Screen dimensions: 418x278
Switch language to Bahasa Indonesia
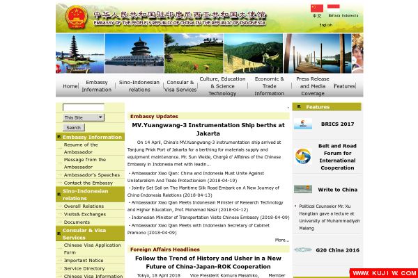(343, 15)
